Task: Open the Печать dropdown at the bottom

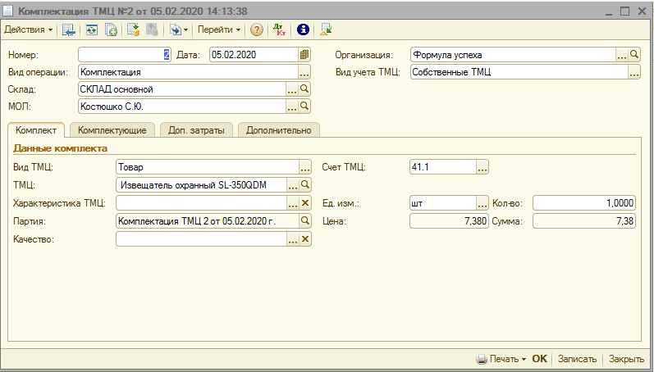Action: 501,359
